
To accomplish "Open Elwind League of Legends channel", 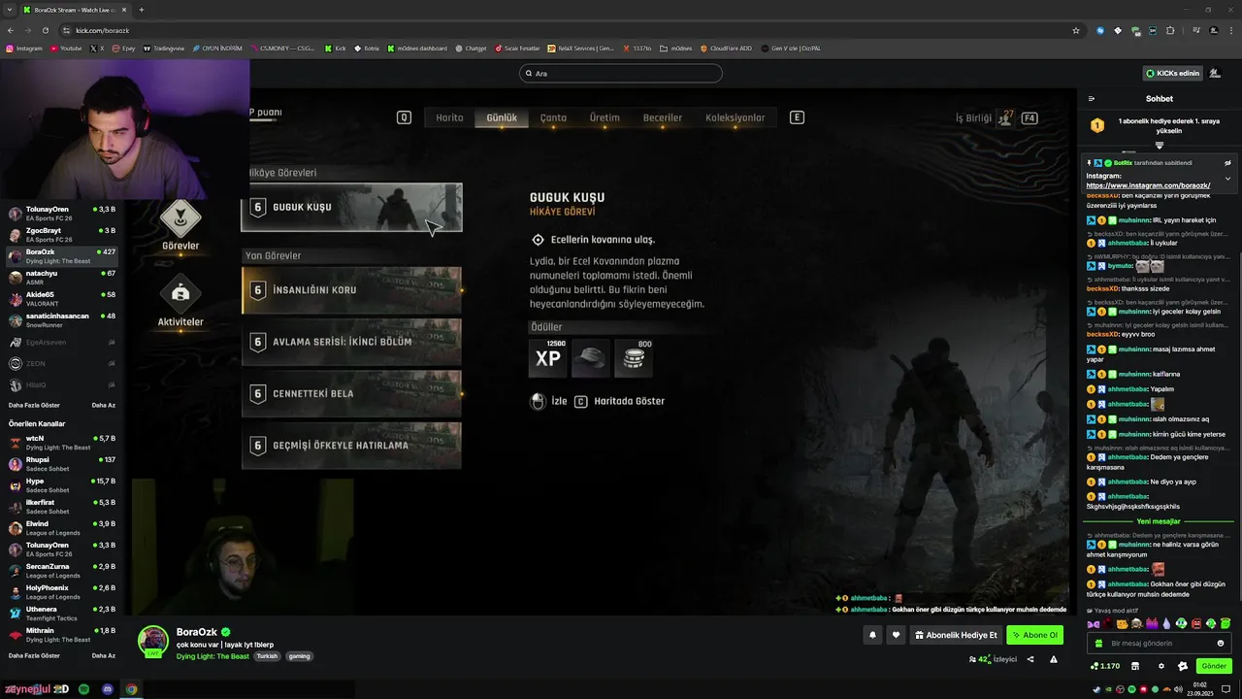I will tap(62, 528).
